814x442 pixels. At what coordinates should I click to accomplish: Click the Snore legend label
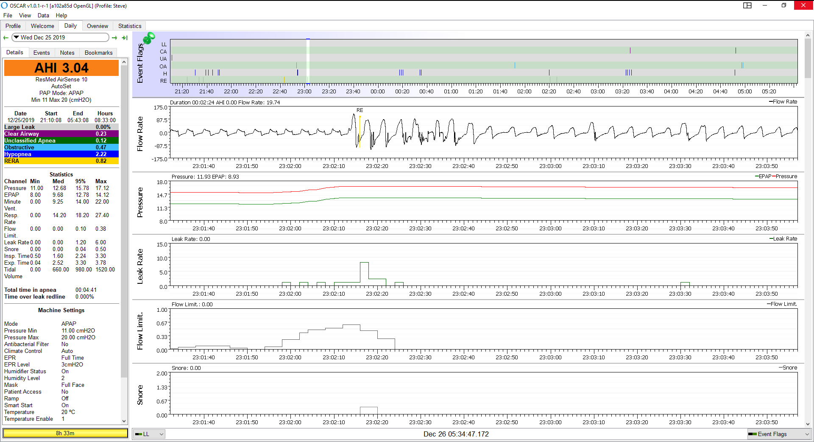[788, 368]
